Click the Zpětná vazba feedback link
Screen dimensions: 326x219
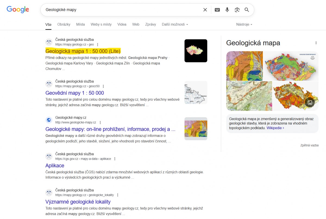pyautogui.click(x=309, y=145)
